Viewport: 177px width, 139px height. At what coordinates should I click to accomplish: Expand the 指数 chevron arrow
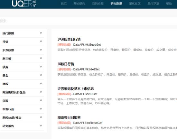pyautogui.click(x=41, y=100)
